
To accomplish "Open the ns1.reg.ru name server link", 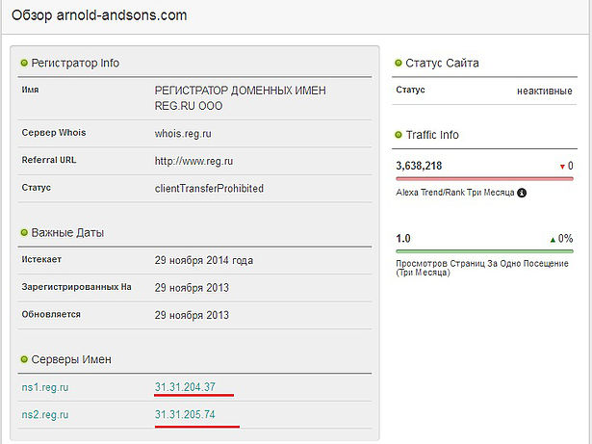I will point(45,387).
